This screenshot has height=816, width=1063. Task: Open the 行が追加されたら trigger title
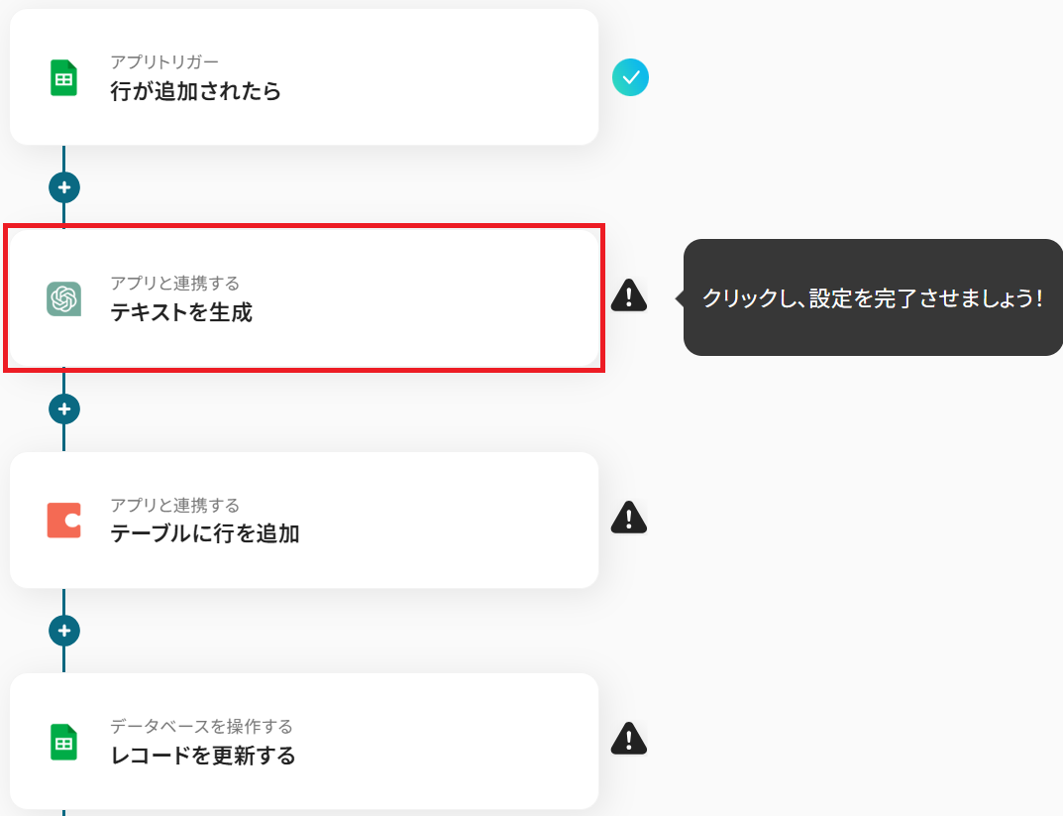(195, 92)
